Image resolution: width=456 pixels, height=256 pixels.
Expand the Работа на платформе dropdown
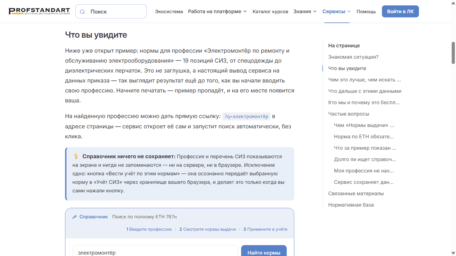click(x=217, y=11)
